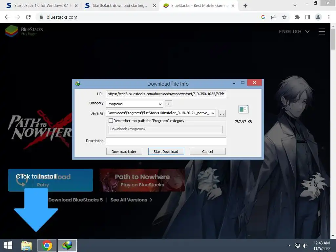
Task: Open a new browser tab
Action: [x=245, y=6]
